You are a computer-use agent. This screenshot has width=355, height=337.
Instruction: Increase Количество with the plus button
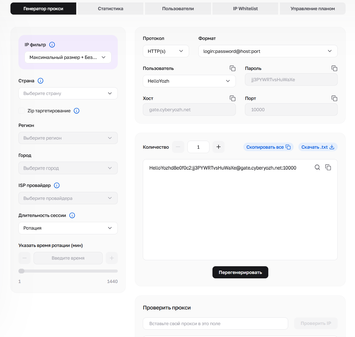(x=219, y=147)
